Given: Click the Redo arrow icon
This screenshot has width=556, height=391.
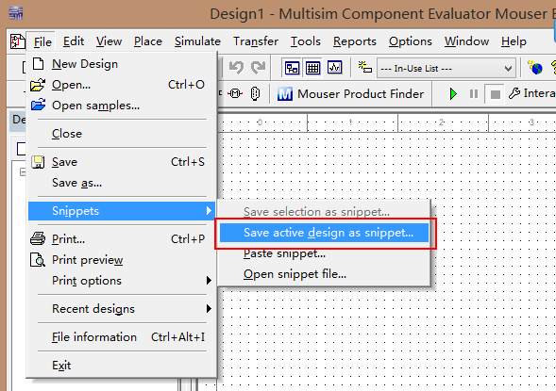Looking at the screenshot, I should 258,67.
